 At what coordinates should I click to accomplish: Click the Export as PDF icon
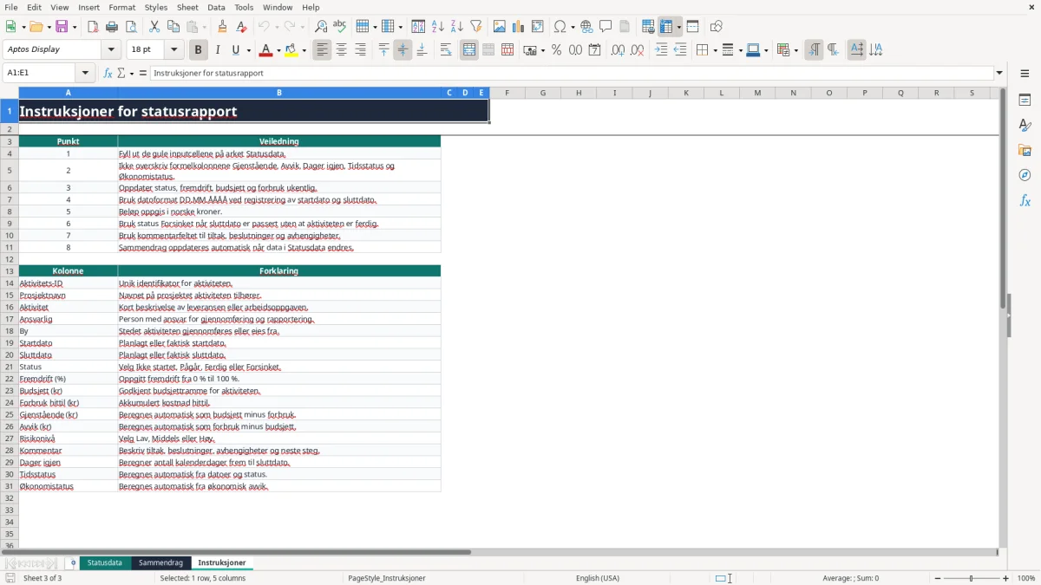[93, 27]
